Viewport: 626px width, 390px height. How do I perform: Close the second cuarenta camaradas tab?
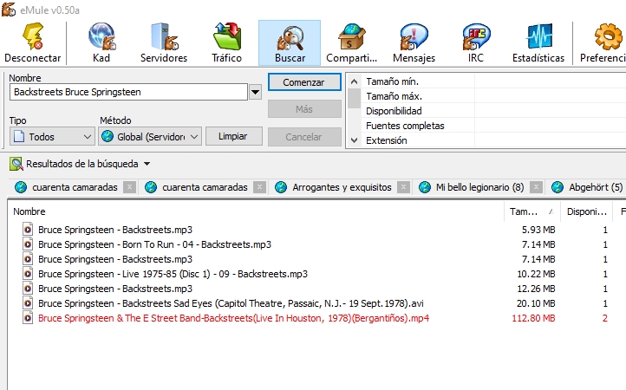pos(259,187)
